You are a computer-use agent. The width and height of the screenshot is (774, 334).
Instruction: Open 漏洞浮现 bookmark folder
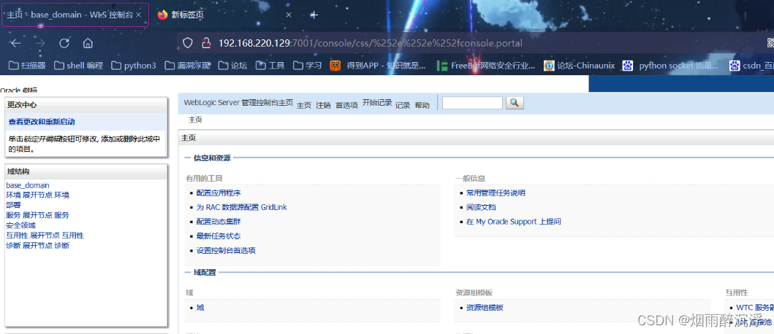(x=188, y=66)
